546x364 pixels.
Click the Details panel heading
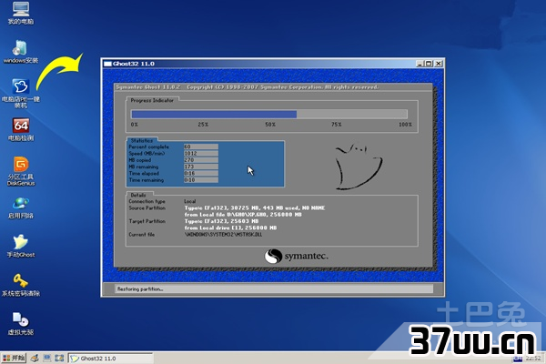click(x=138, y=195)
